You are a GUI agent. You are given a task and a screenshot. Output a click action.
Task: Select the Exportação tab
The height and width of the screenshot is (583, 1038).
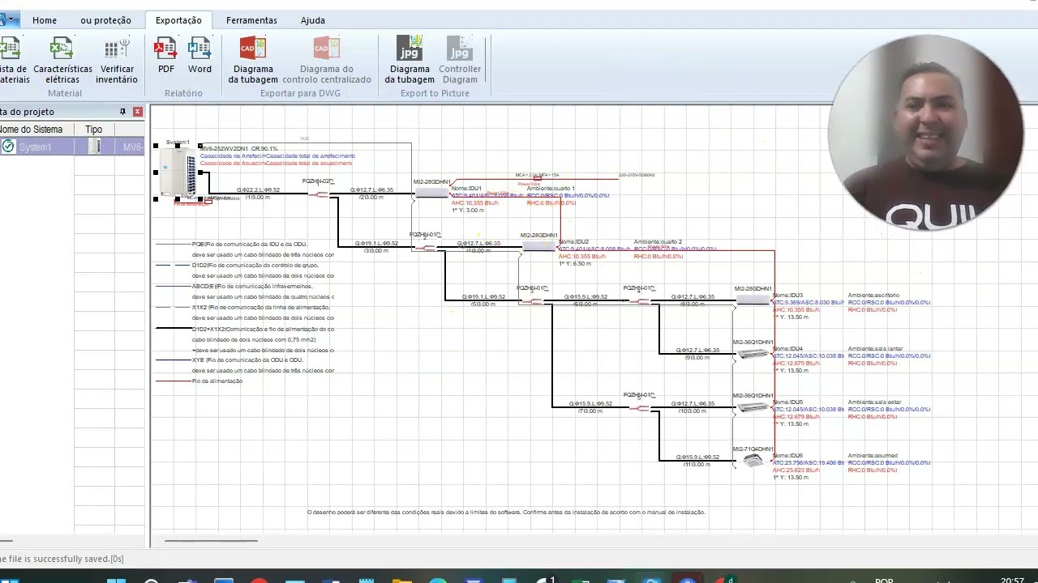pyautogui.click(x=178, y=20)
